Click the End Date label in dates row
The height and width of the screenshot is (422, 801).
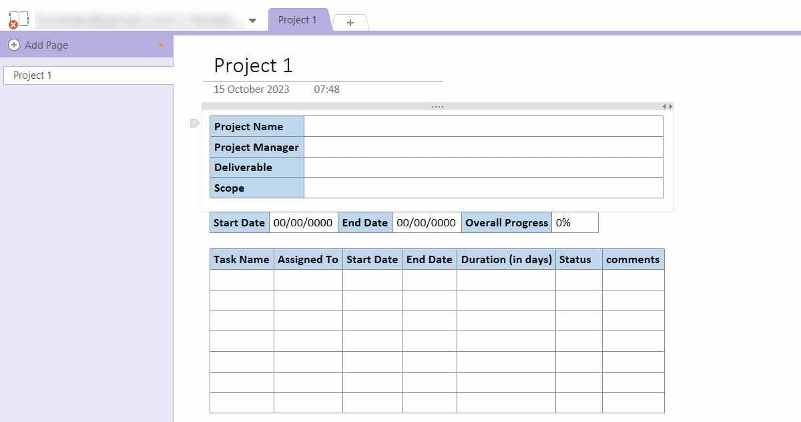pyautogui.click(x=365, y=223)
